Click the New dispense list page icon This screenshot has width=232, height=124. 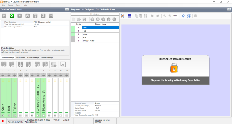click(73, 19)
